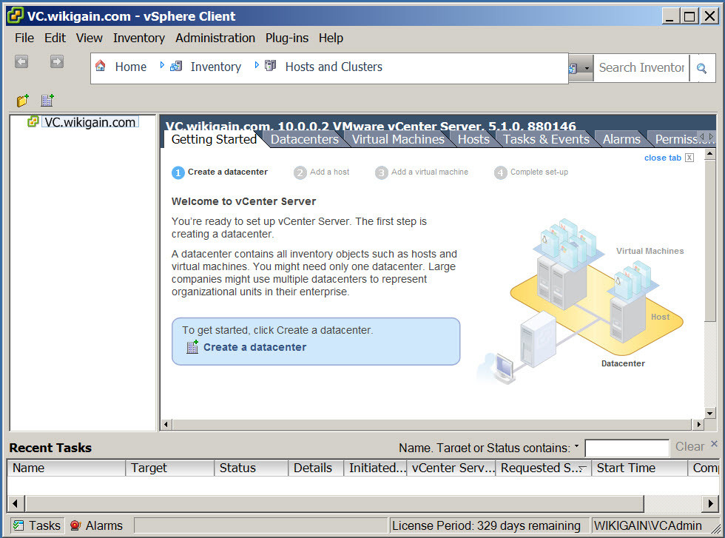Click the Home house icon
The width and height of the screenshot is (725, 538).
pos(101,66)
